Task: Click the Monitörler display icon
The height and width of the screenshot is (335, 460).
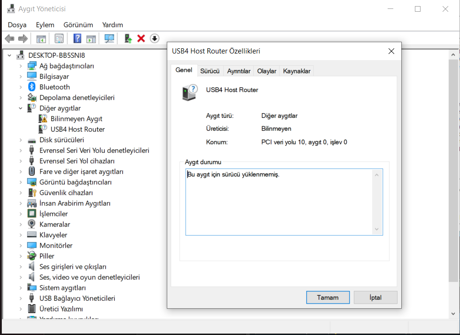Action: [x=31, y=245]
